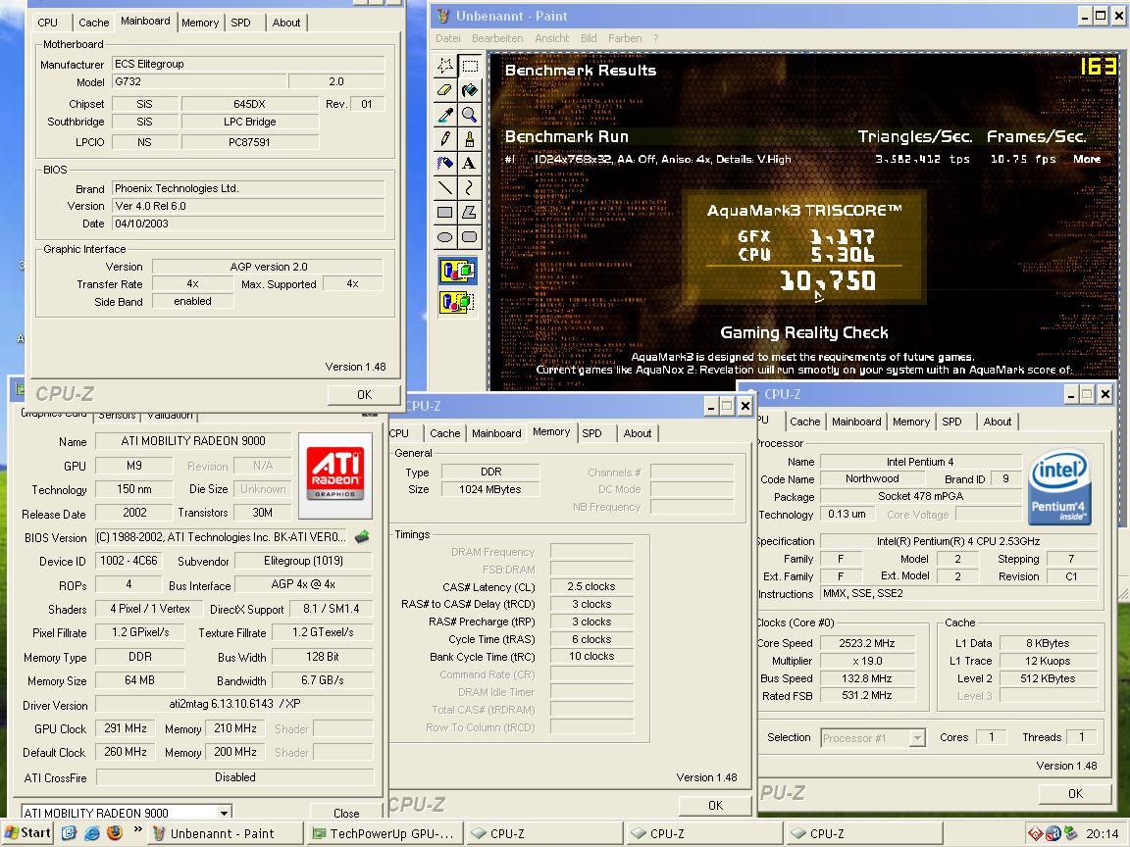The image size is (1130, 847).
Task: Click the system tray icon left of the clock
Action: 1069,834
